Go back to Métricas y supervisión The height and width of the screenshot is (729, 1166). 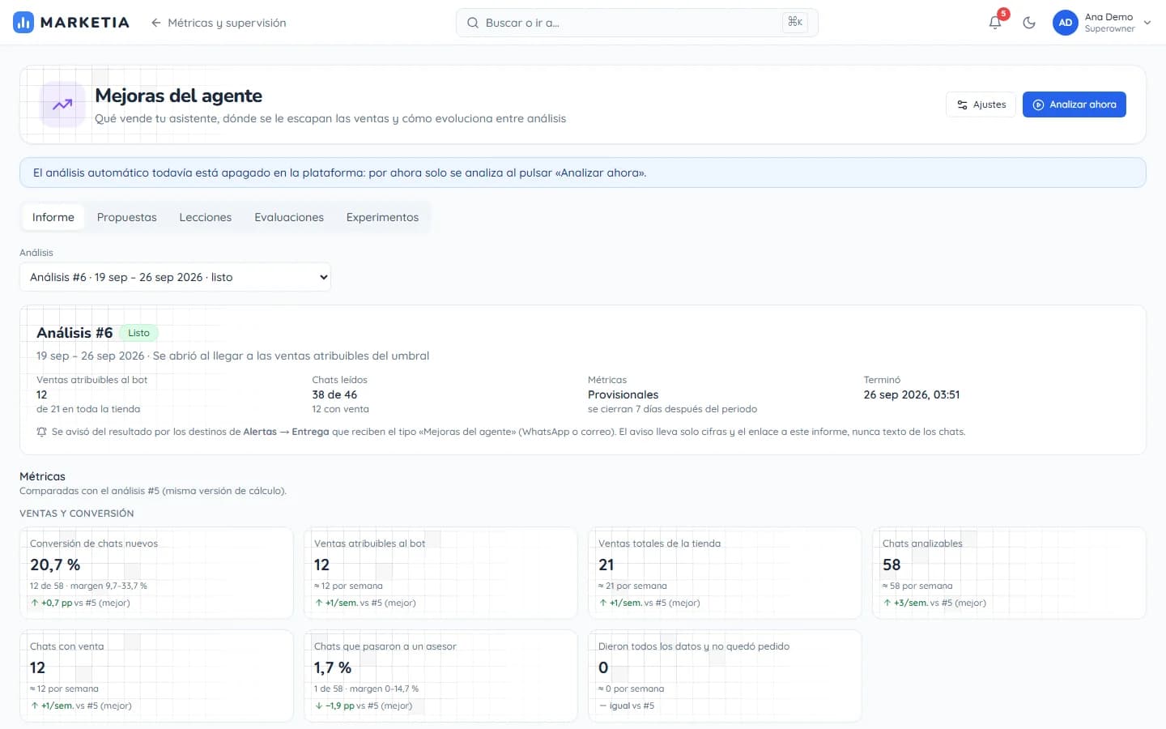(219, 23)
